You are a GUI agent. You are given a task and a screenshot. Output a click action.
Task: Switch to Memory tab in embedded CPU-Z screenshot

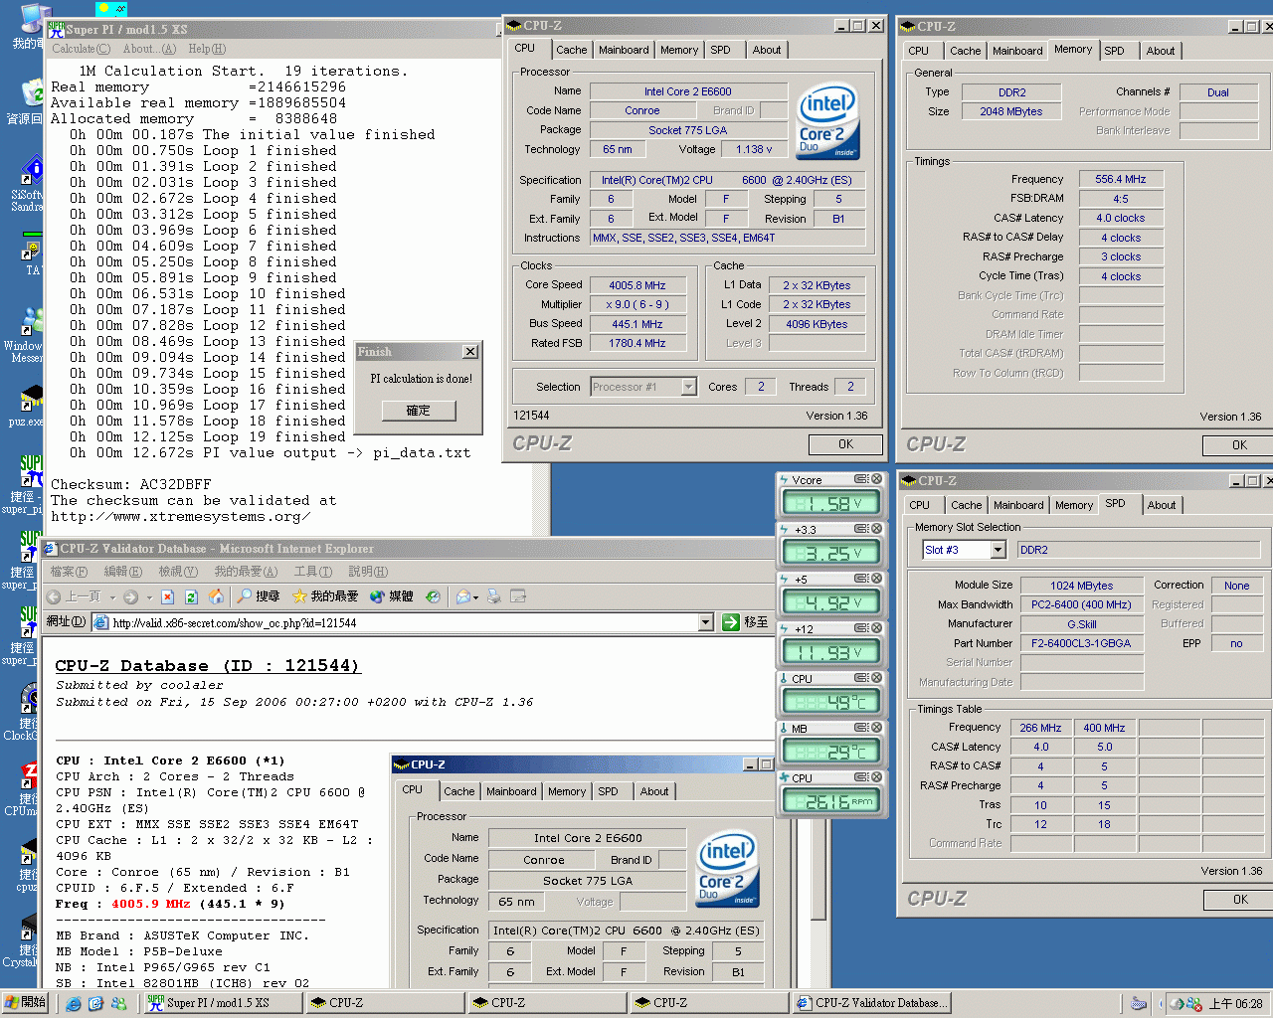(x=567, y=791)
